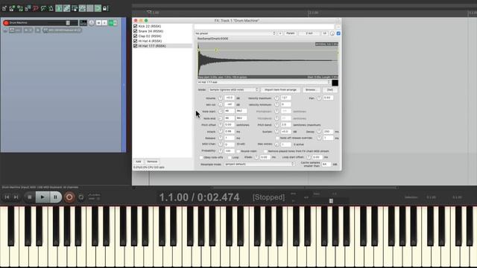
Task: Open the Drum Machine track FX button
Action: tap(111, 23)
